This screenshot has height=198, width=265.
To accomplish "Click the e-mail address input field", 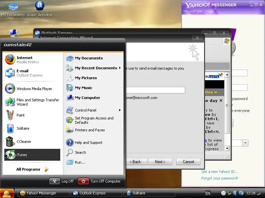I will pyautogui.click(x=155, y=90).
